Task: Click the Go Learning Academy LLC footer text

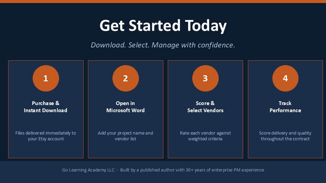Action: pos(88,170)
